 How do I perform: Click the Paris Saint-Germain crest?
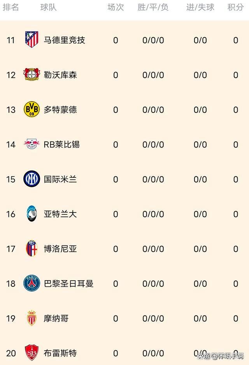coord(32,283)
